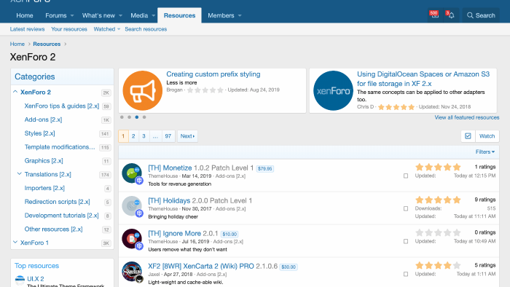Open Importers [2.x] category
510x287 pixels.
click(44, 187)
